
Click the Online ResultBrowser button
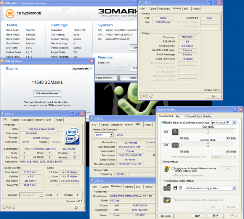pos(47,93)
